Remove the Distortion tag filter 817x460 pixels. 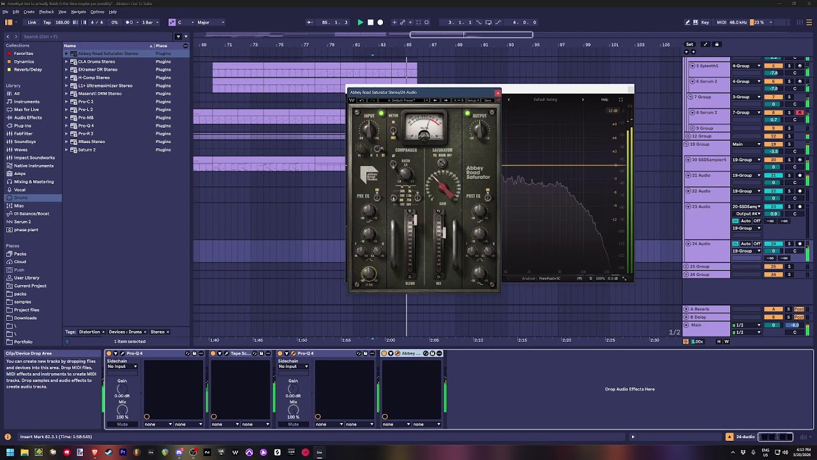103,332
